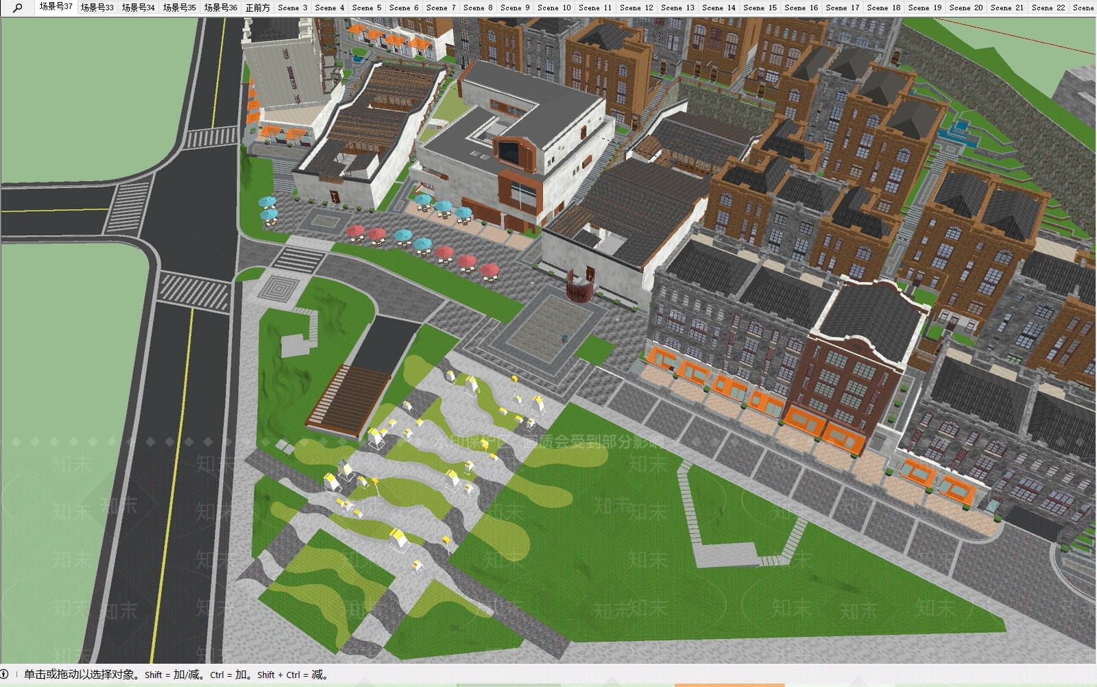The height and width of the screenshot is (687, 1097).
Task: Activate the 场景号36 scene tab
Action: tap(220, 8)
